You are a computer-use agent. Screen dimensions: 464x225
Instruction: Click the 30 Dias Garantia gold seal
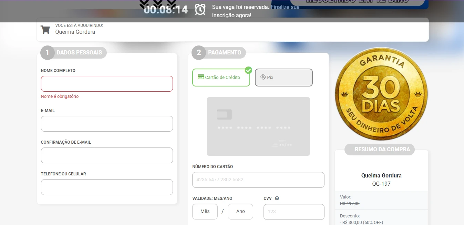[381, 94]
